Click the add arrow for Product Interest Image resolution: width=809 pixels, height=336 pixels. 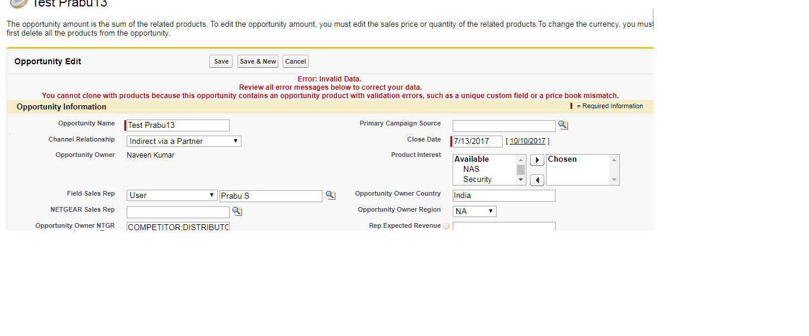(x=537, y=161)
